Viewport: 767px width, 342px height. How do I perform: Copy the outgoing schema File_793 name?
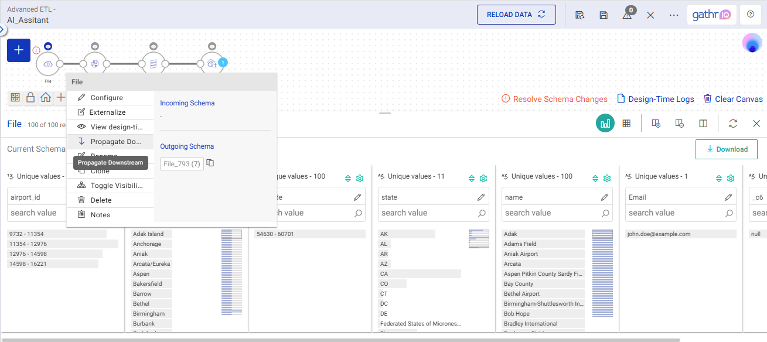[x=210, y=163]
